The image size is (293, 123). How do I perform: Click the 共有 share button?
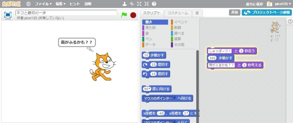pyautogui.click(x=235, y=13)
